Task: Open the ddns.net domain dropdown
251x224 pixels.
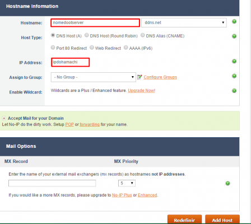Action: (184, 22)
